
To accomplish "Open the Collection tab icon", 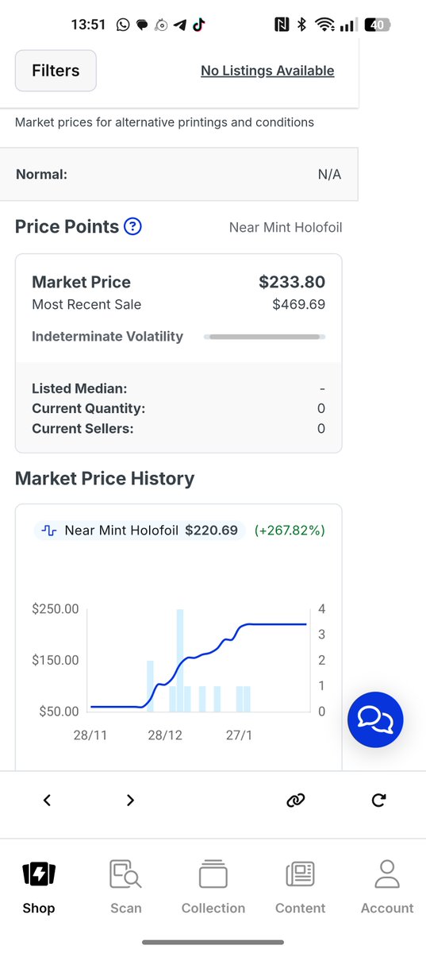I will 213,874.
